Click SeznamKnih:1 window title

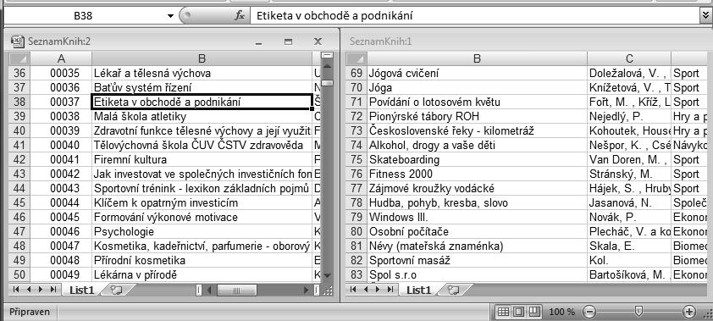click(380, 42)
